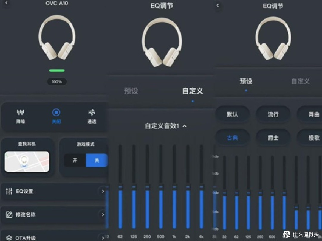Adjust the 1k custom EQ slider

[174, 187]
